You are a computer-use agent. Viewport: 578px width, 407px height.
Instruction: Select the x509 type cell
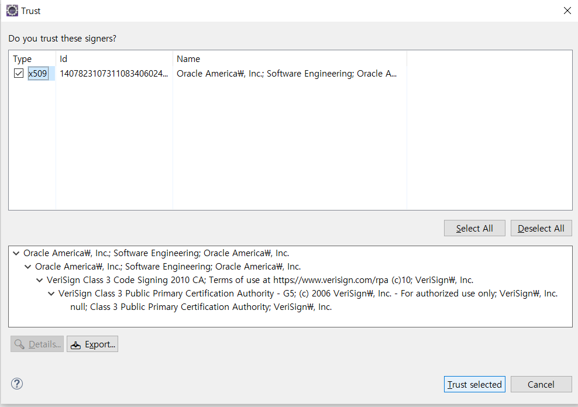38,73
